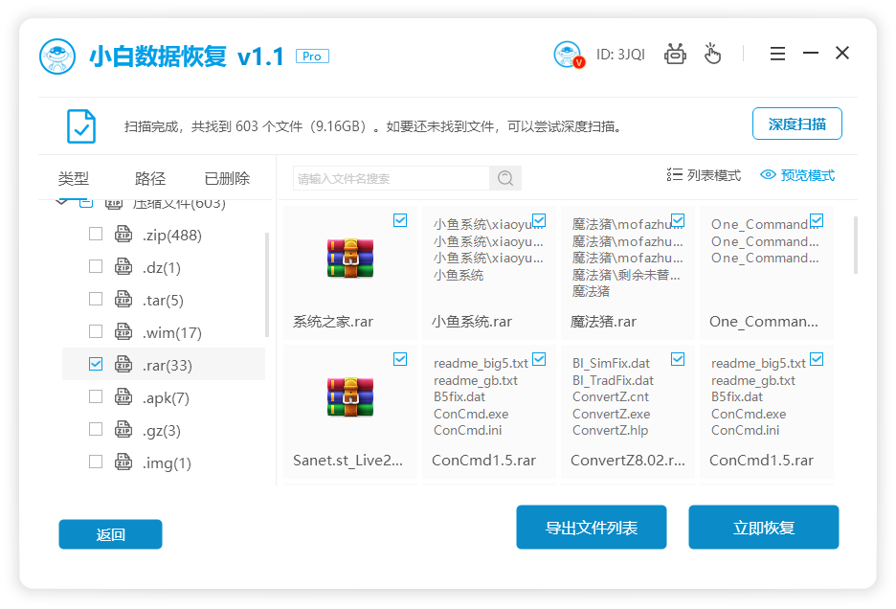Check the .wim(17) checkbox
Screen dimensions: 896x609
tap(96, 331)
